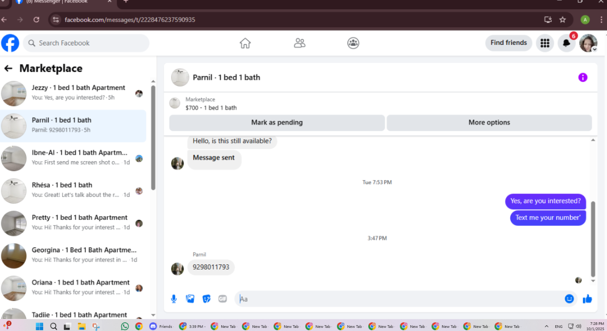Open the emoji picker smiley icon
Viewport: 607px width, 331px height.
569,299
